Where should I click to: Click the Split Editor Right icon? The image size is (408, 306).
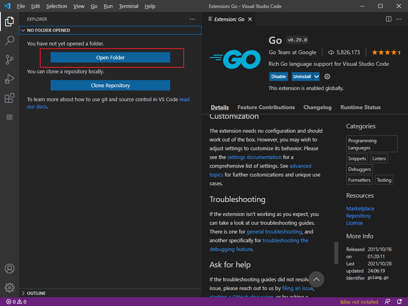388,19
